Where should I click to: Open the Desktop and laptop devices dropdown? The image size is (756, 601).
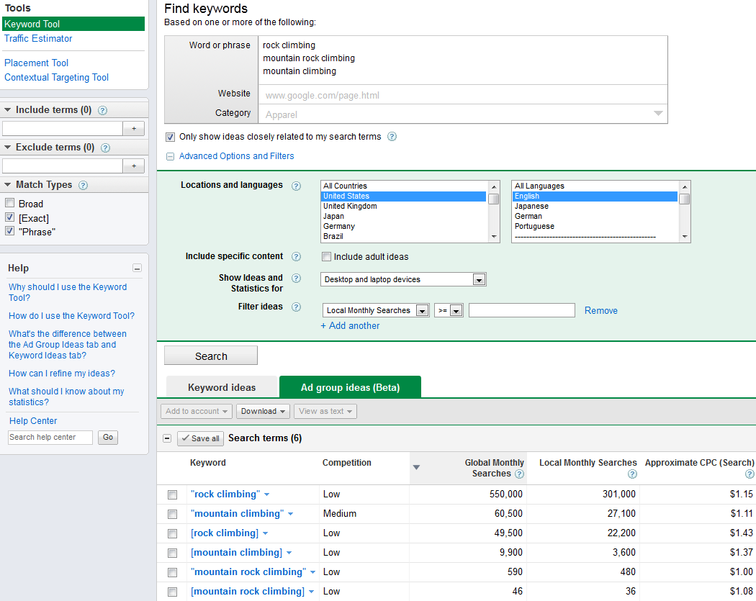coord(479,279)
